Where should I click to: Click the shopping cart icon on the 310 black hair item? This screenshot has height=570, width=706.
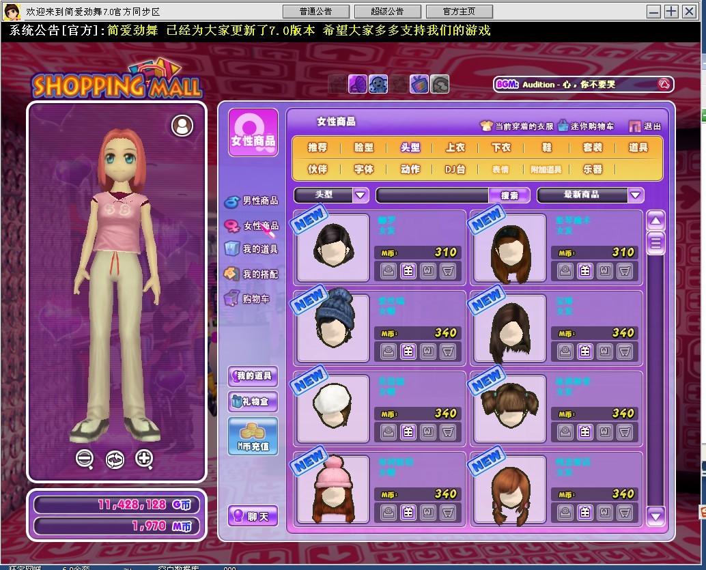[448, 271]
